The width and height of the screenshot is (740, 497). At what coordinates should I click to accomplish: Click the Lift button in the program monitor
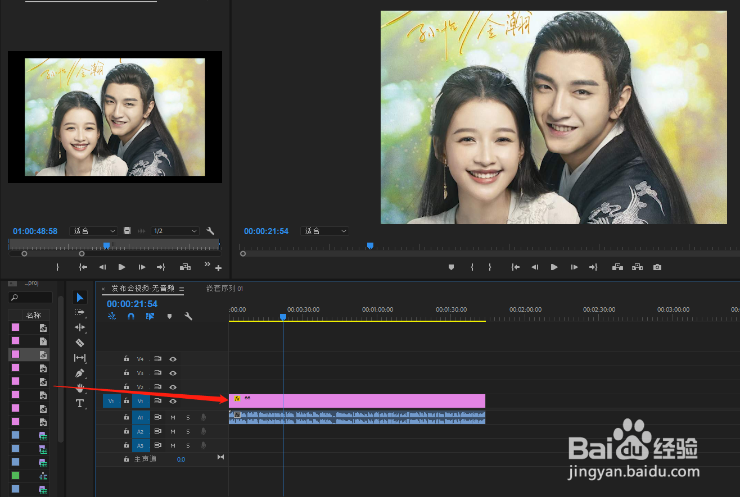click(617, 267)
